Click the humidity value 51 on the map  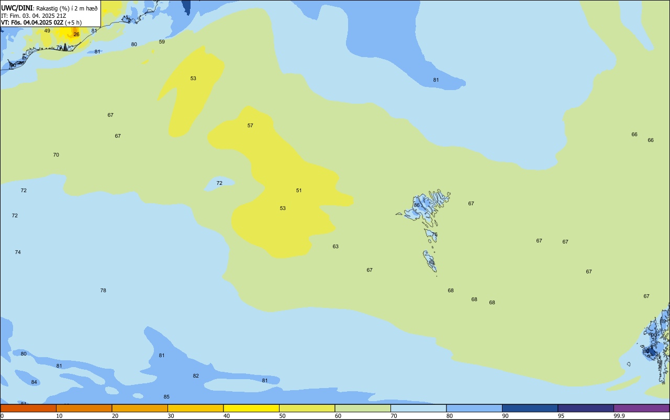point(299,191)
